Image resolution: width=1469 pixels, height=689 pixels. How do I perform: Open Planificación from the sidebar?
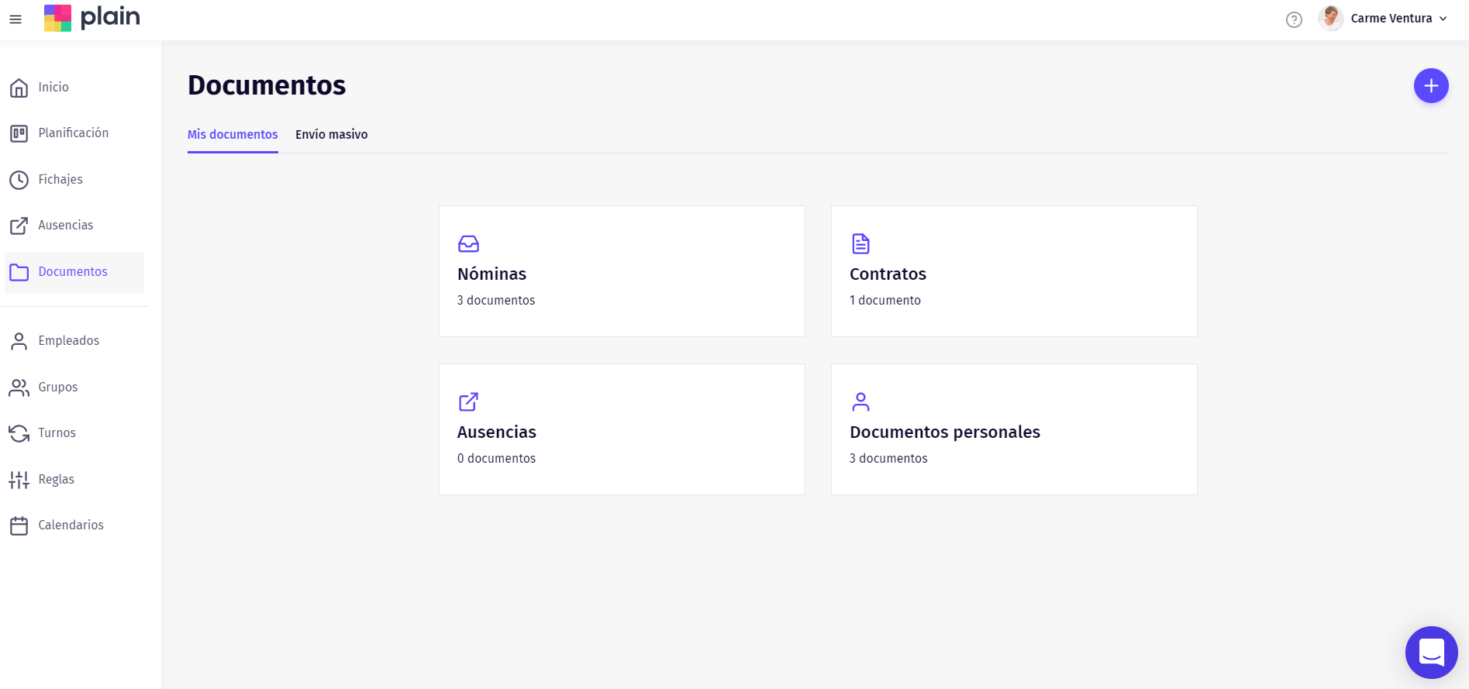click(73, 133)
